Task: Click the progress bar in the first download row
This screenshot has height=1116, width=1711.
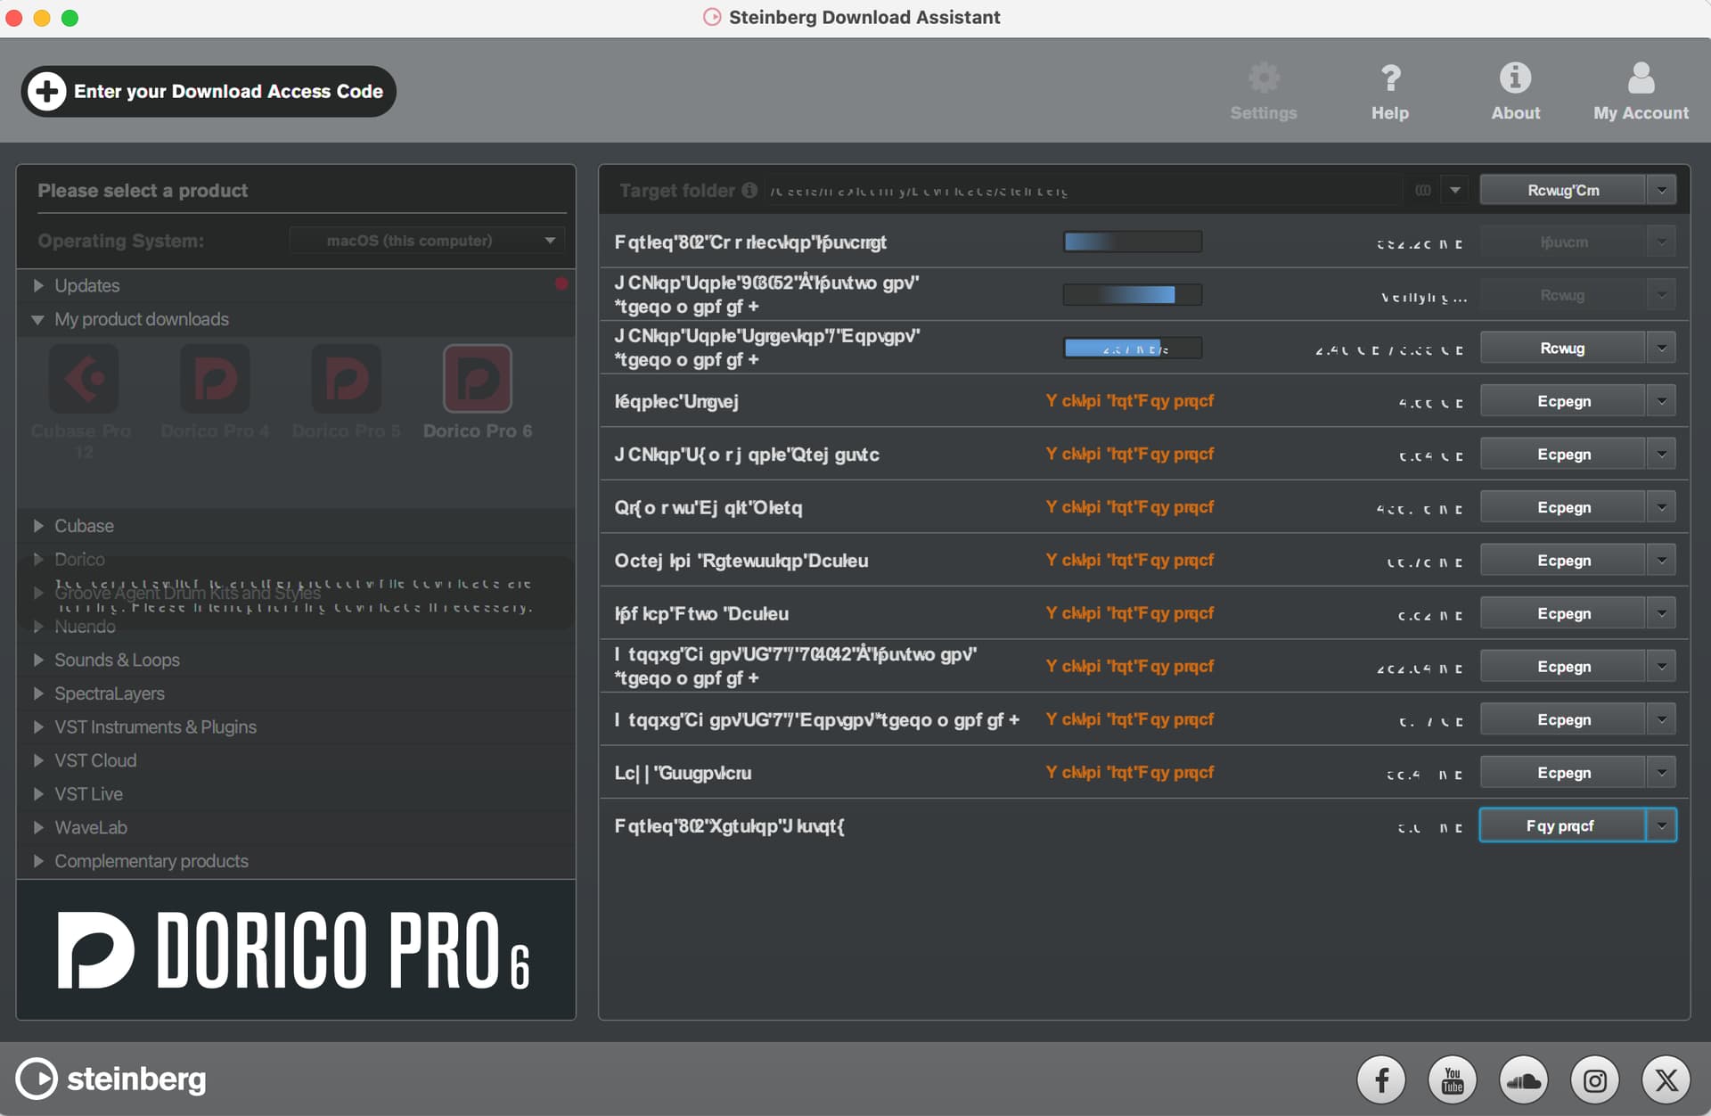Action: [1133, 242]
